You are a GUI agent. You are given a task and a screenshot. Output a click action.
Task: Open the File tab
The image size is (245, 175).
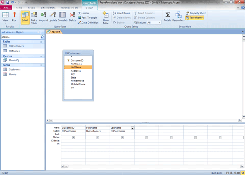(x=6, y=8)
